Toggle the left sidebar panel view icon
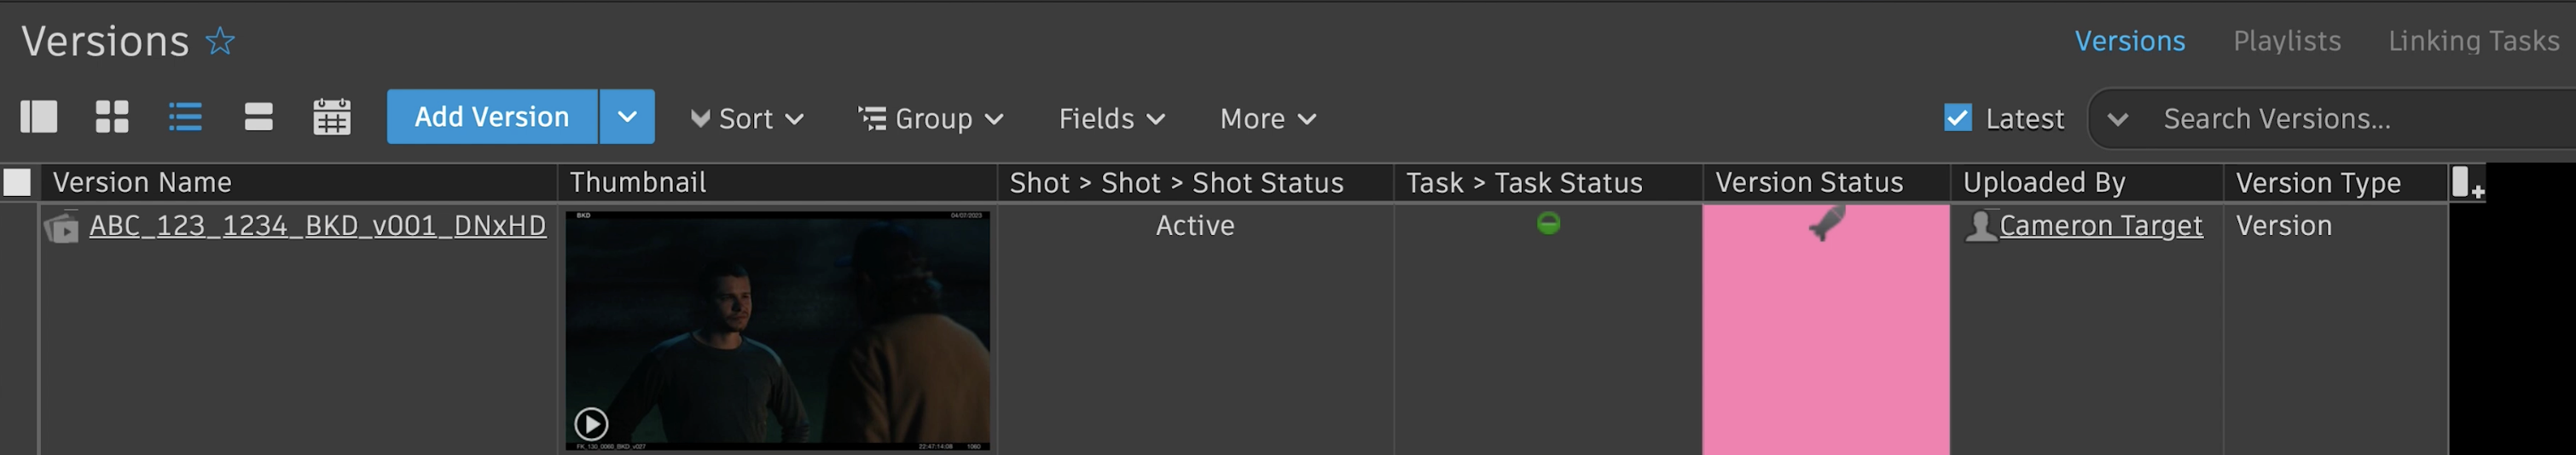The width and height of the screenshot is (2576, 455). 39,117
